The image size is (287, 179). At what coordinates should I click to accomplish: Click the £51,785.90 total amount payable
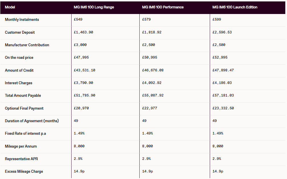click(x=84, y=96)
